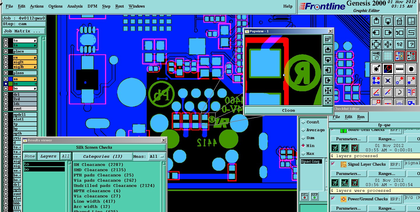Click the Popview Close button
Image resolution: width=420 pixels, height=212 pixels.
[x=288, y=110]
